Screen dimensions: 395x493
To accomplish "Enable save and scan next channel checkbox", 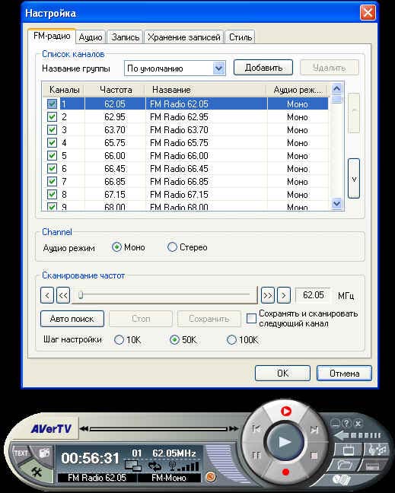I will (251, 319).
